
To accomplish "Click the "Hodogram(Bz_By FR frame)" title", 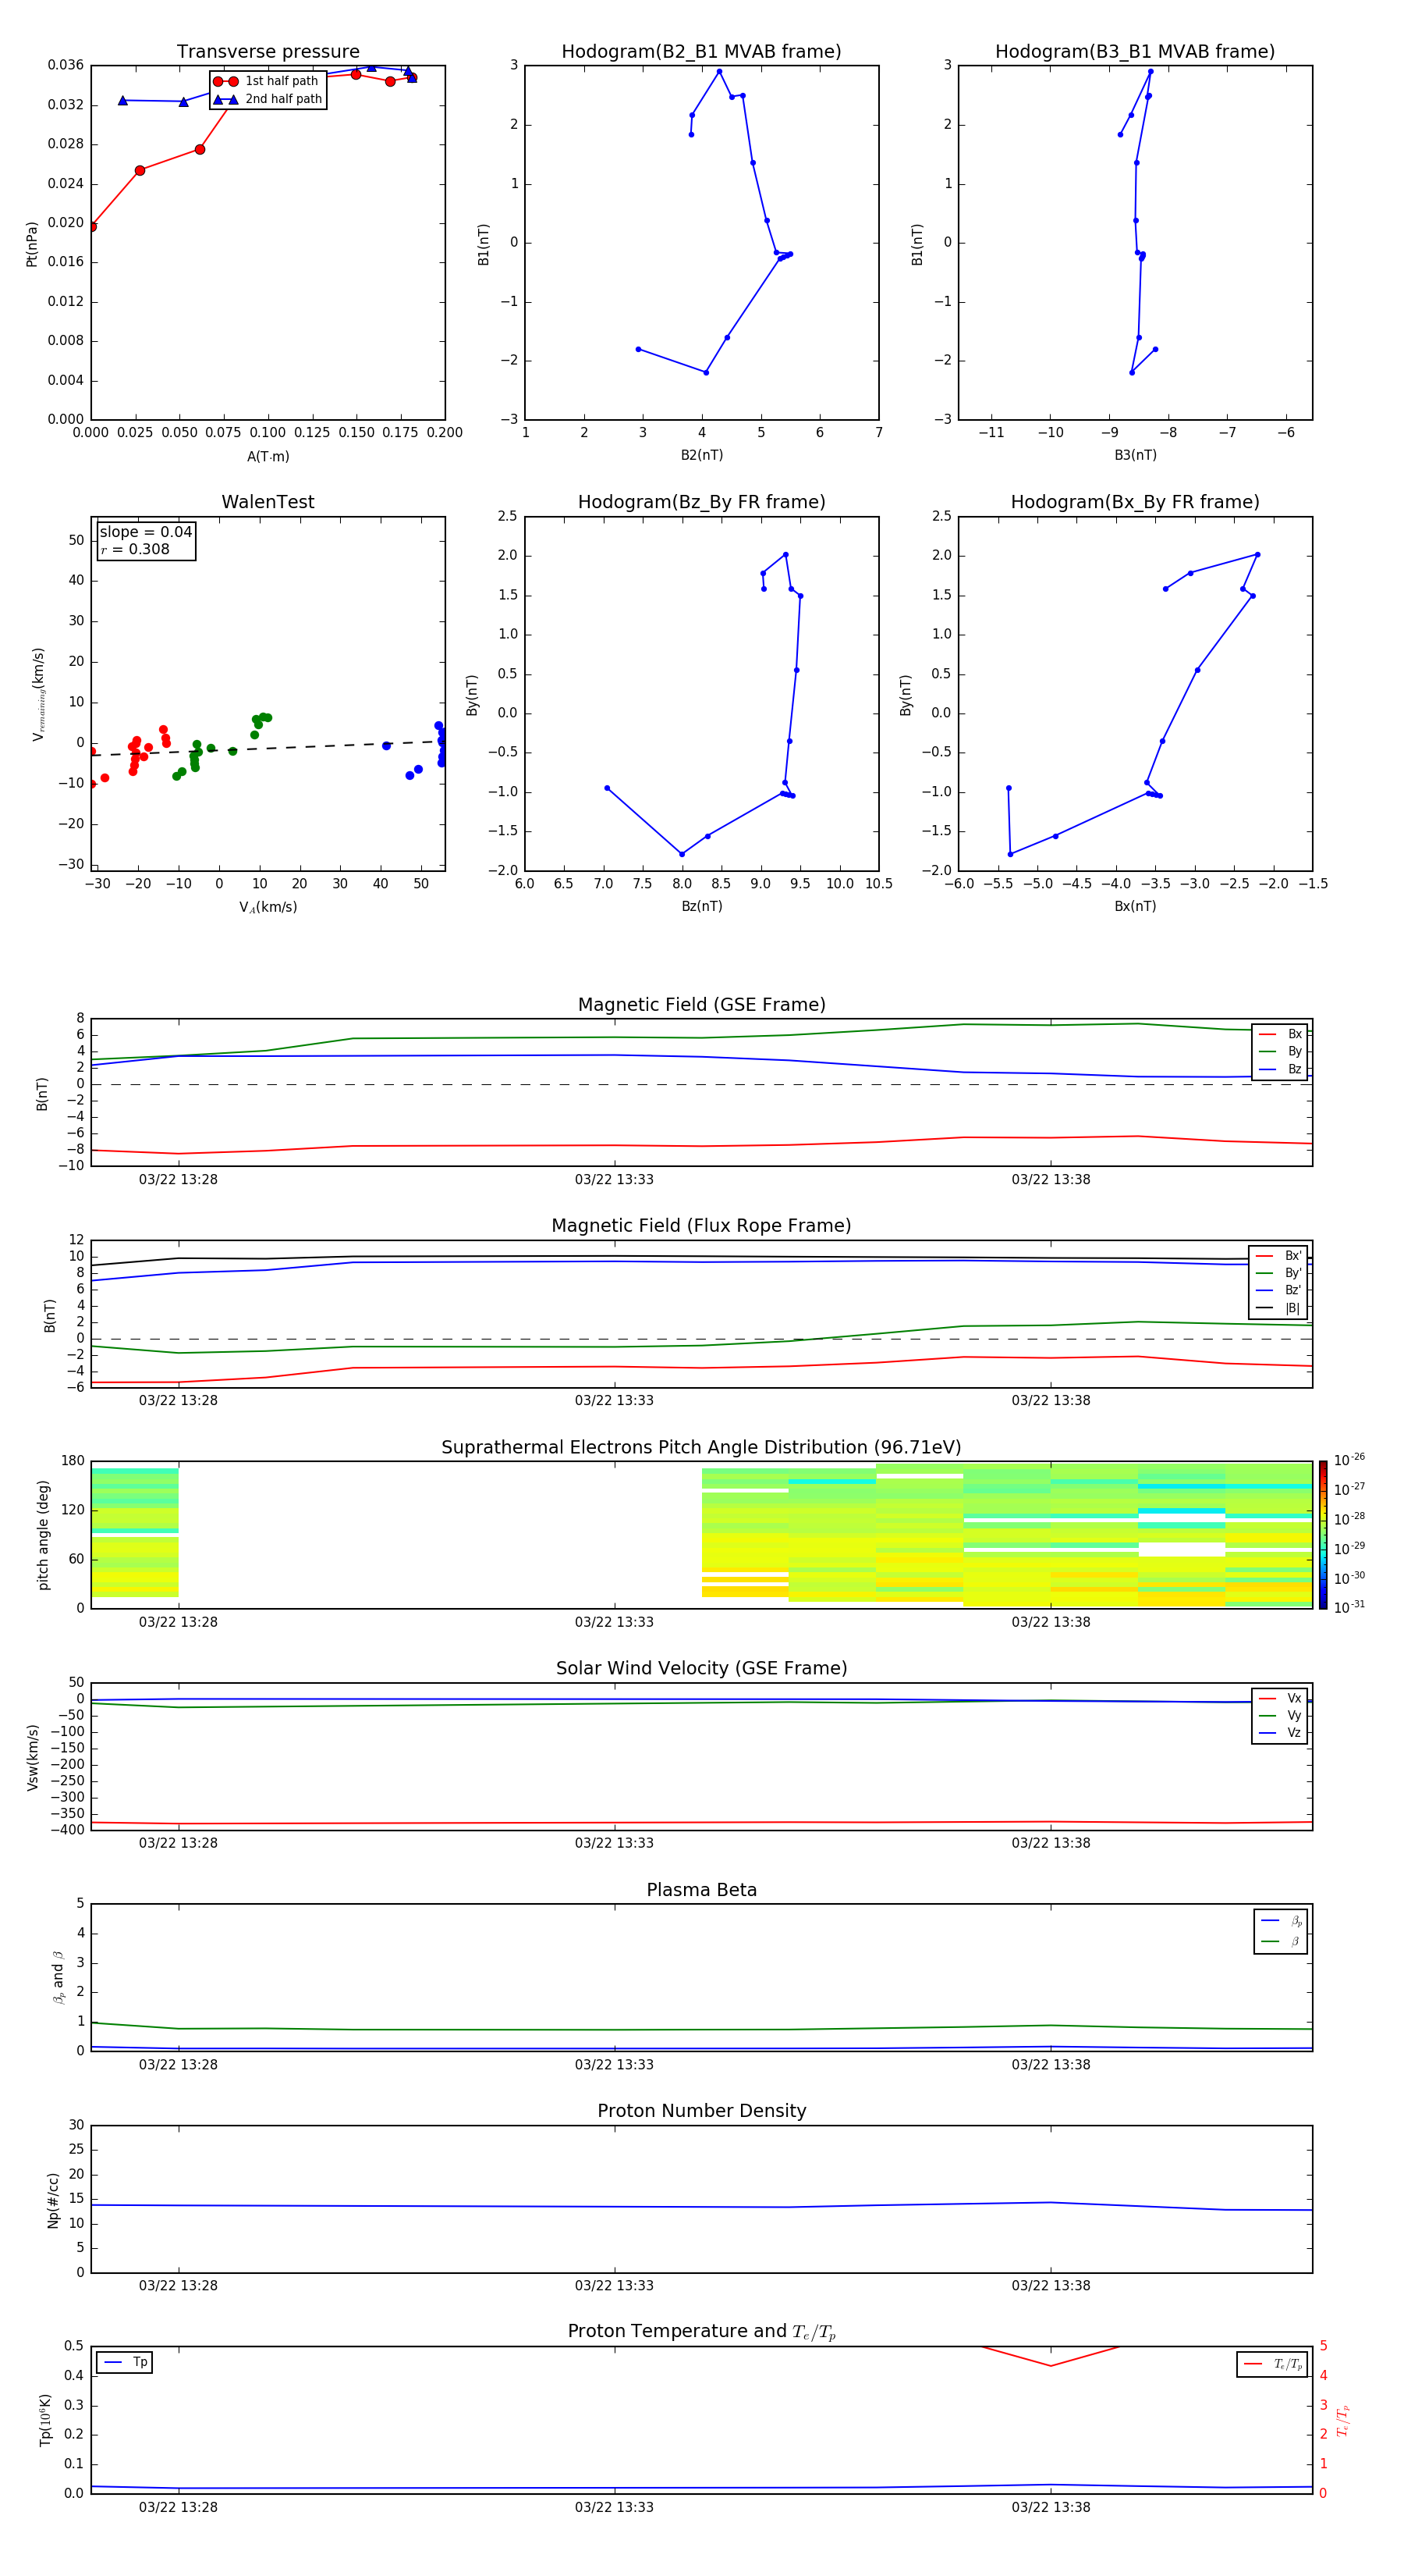I will coord(701,502).
